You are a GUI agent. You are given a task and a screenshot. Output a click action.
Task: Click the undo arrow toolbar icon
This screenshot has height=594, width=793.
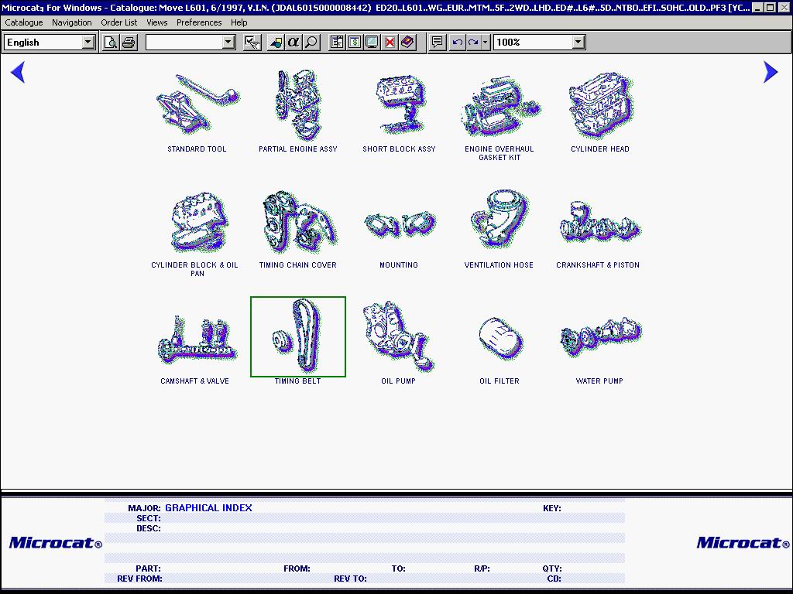457,43
